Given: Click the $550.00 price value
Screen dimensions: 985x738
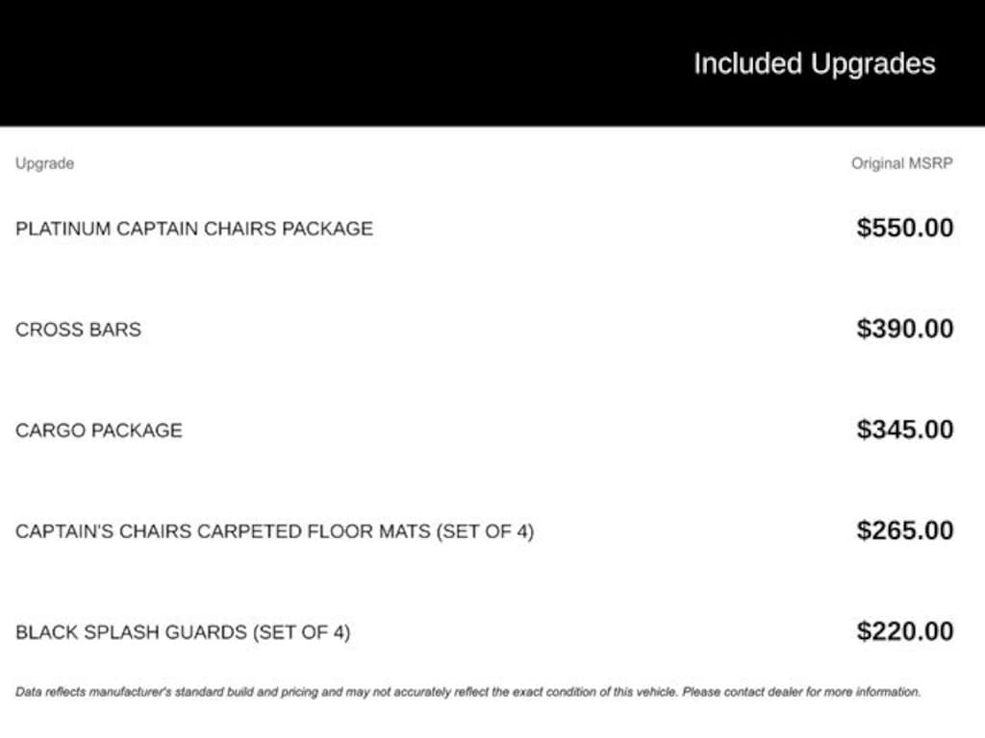Looking at the screenshot, I should [x=905, y=228].
